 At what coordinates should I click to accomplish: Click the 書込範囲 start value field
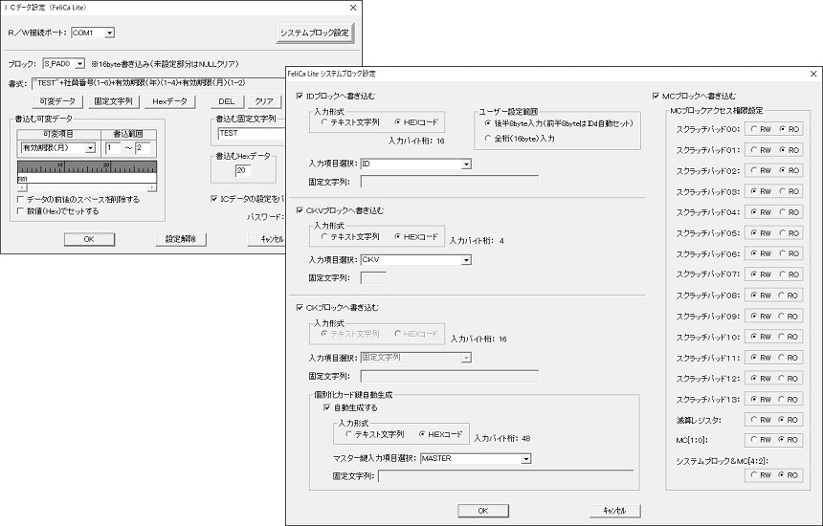[x=113, y=148]
